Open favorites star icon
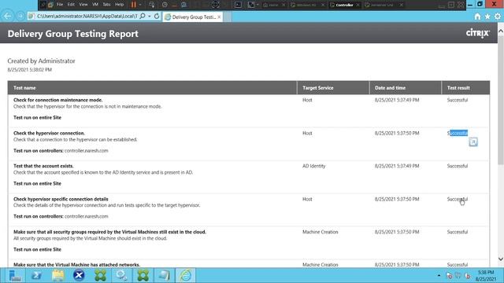This screenshot has width=504, height=283. click(487, 17)
